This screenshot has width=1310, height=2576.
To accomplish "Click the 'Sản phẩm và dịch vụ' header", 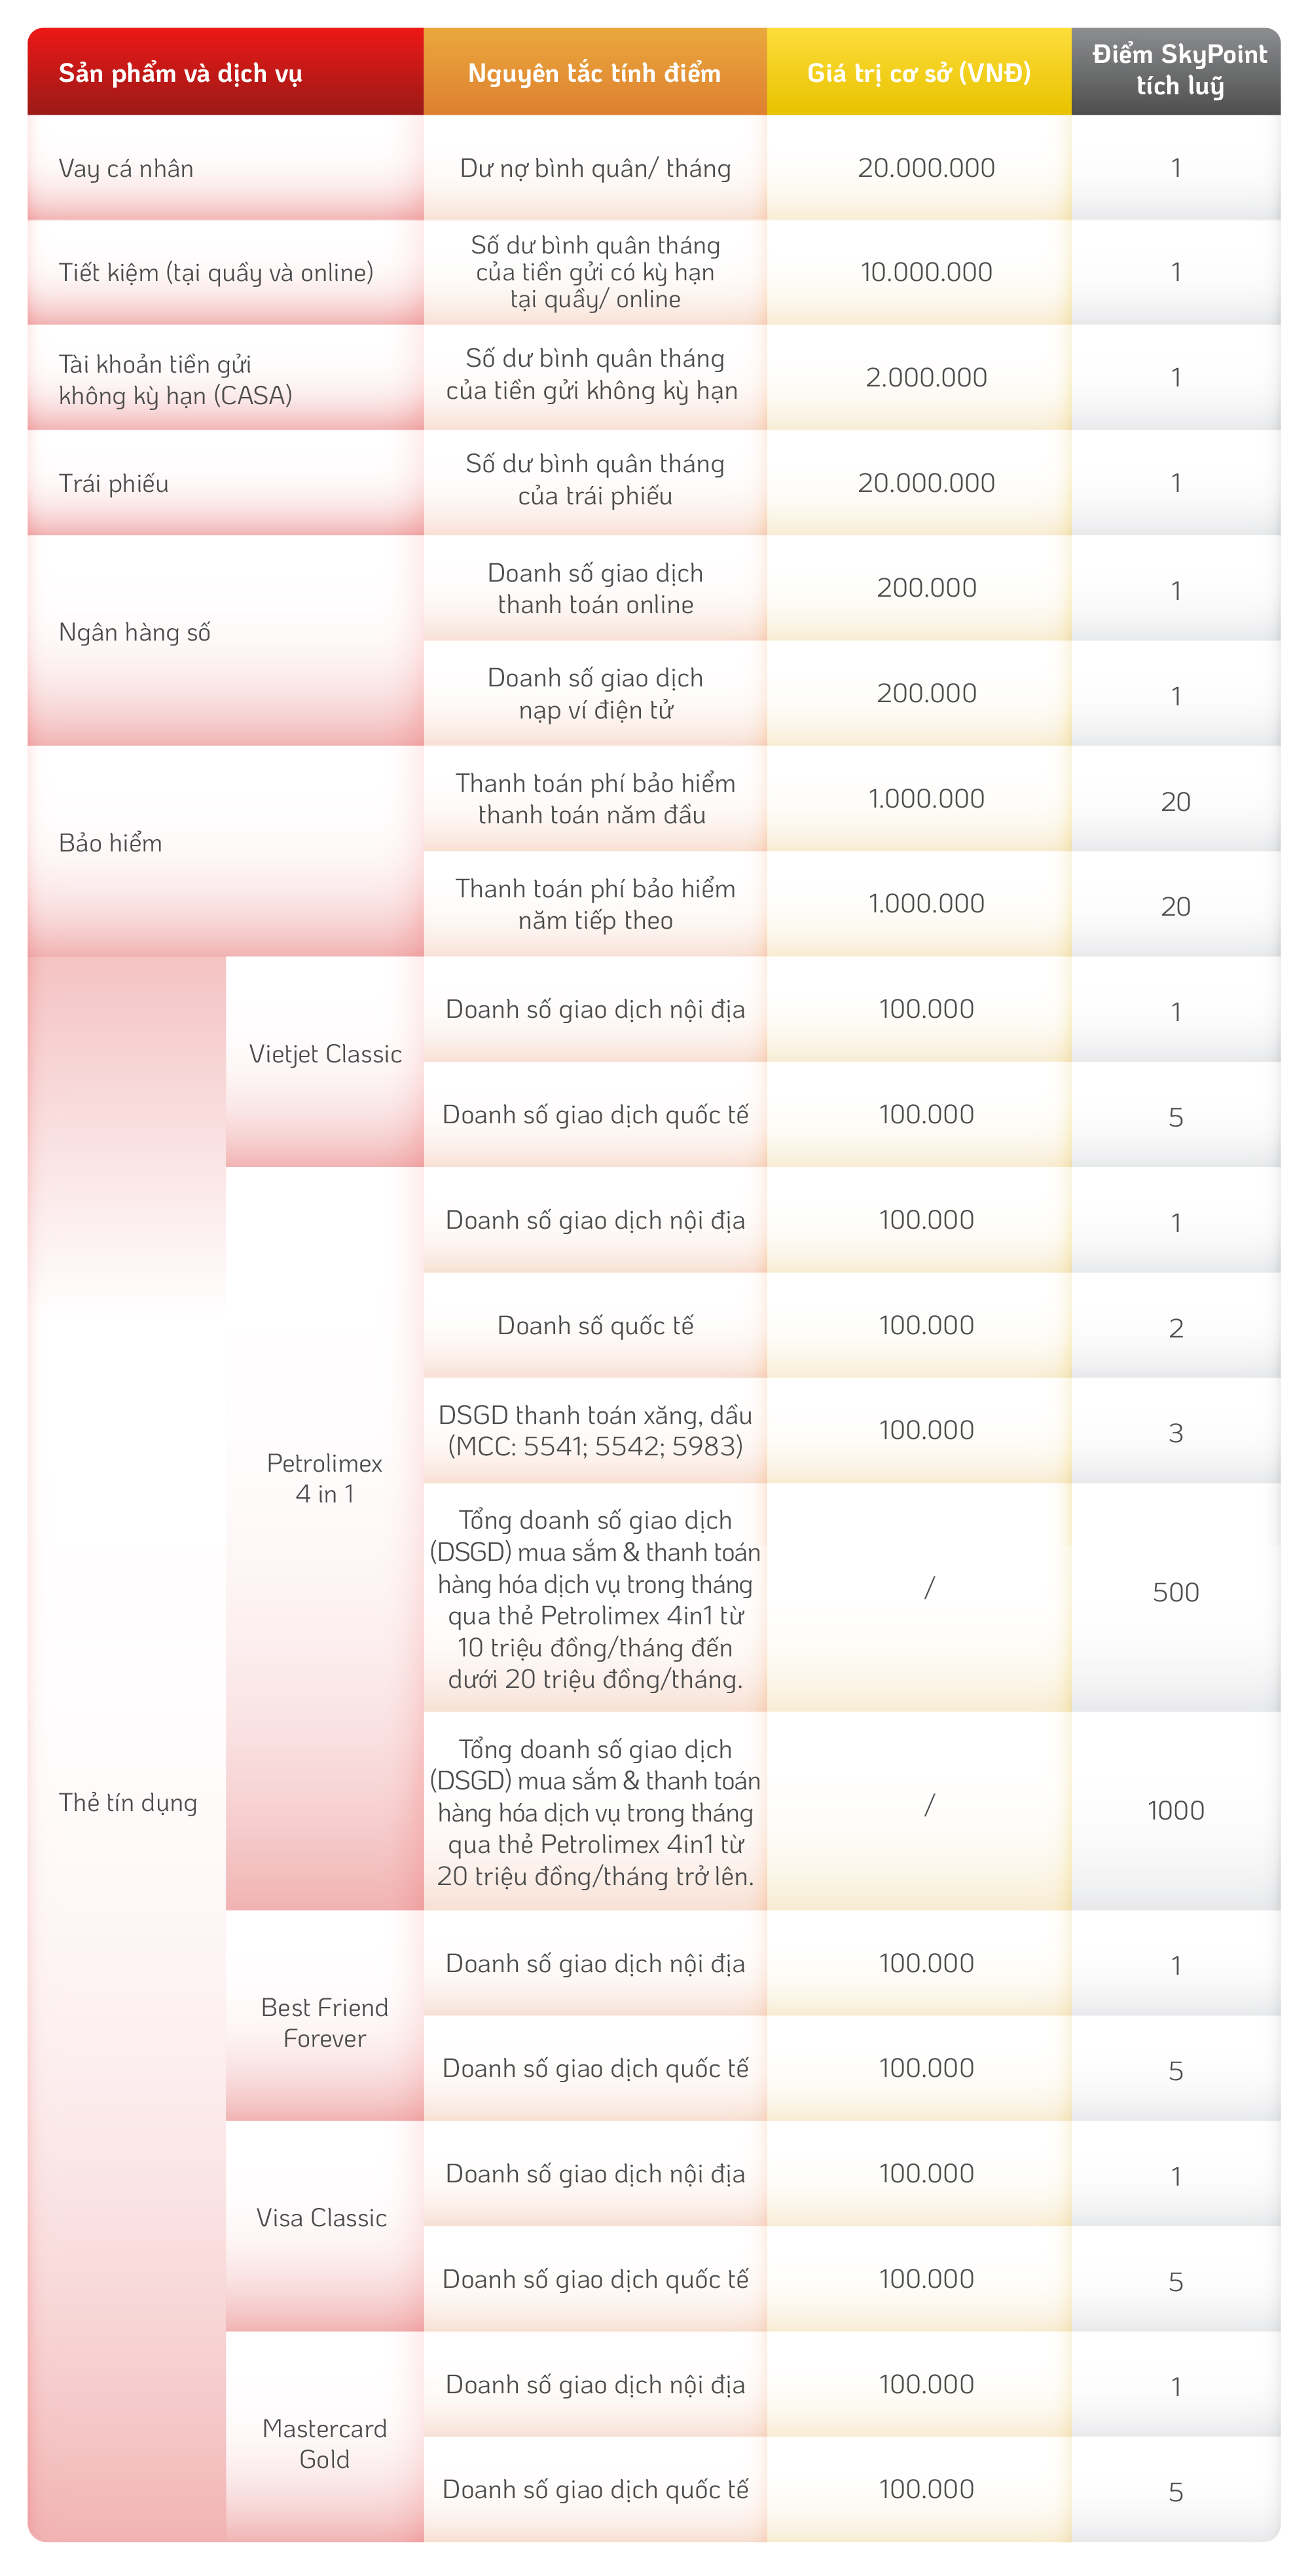I will point(226,72).
